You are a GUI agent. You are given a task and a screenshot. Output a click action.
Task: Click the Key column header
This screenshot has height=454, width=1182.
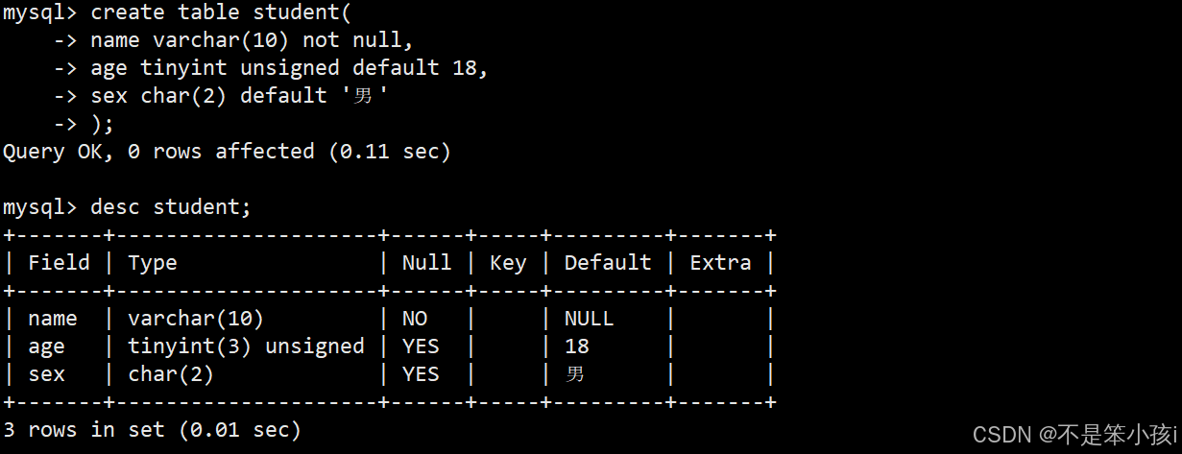click(508, 263)
